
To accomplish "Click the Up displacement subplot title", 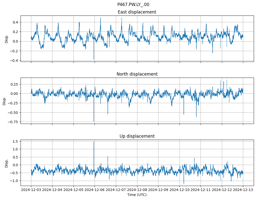I will 137,136.
